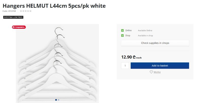Viewport: 203px width, 103px height.
Task: Toggle the Shop availability checkbox
Action: click(123, 35)
